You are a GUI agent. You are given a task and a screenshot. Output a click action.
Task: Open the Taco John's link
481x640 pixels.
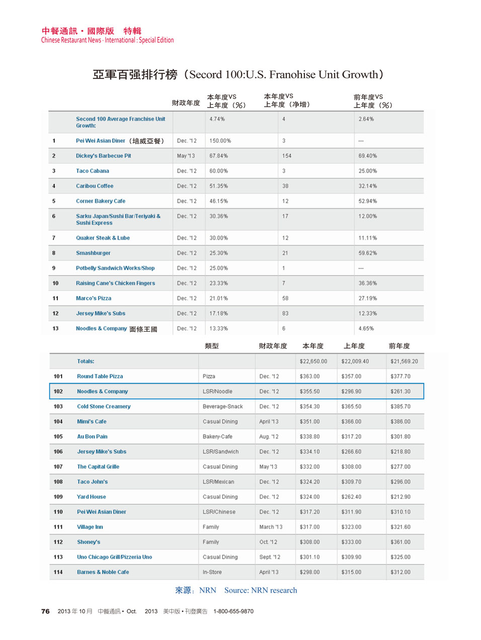pyautogui.click(x=92, y=482)
